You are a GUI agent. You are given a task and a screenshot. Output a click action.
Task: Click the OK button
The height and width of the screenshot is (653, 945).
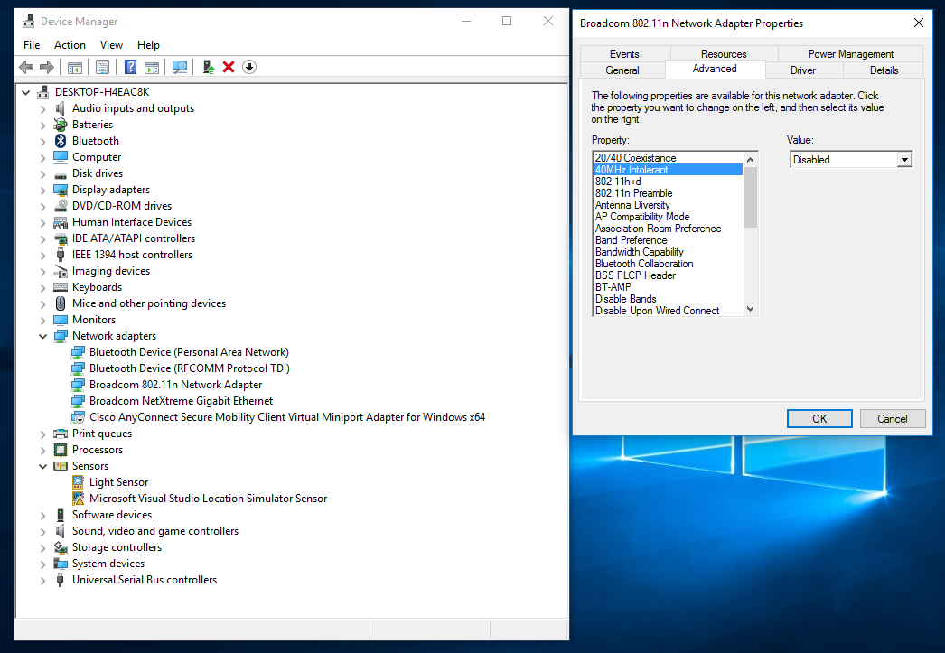pos(819,418)
